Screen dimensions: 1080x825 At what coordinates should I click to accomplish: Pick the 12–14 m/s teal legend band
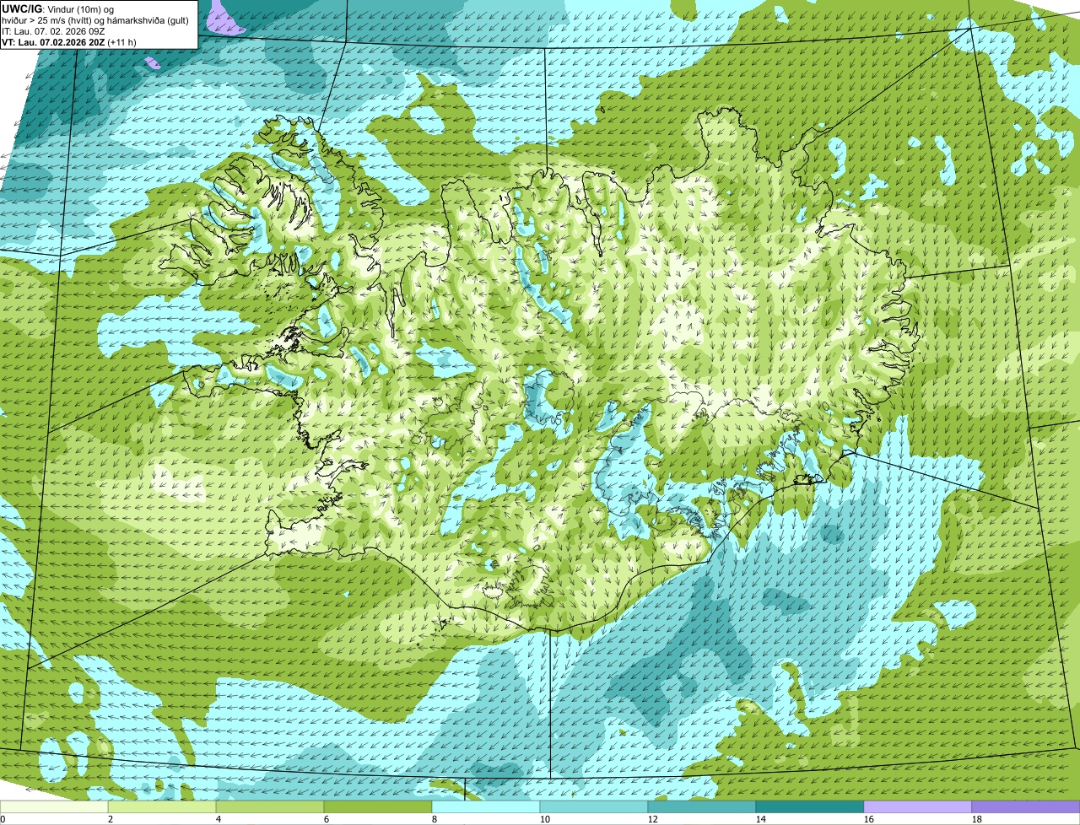pos(702,807)
